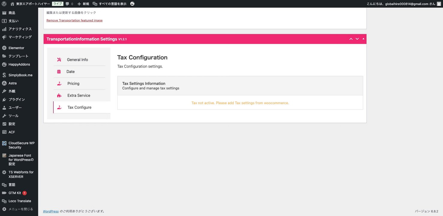Click the バージョン 6.8.2 text
Image resolution: width=443 pixels, height=216 pixels.
pos(427,211)
